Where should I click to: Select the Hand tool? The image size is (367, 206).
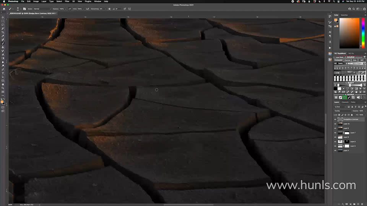3,84
